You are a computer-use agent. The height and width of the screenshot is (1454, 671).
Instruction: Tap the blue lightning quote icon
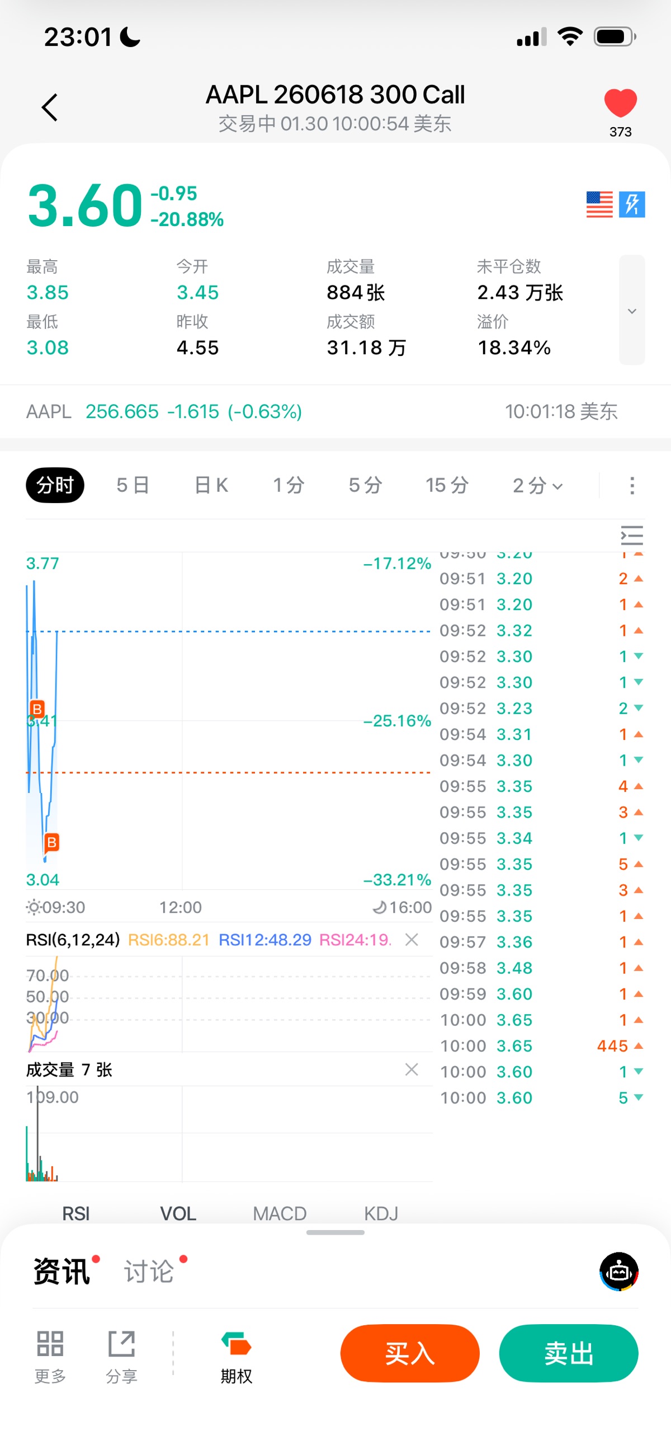[x=632, y=204]
